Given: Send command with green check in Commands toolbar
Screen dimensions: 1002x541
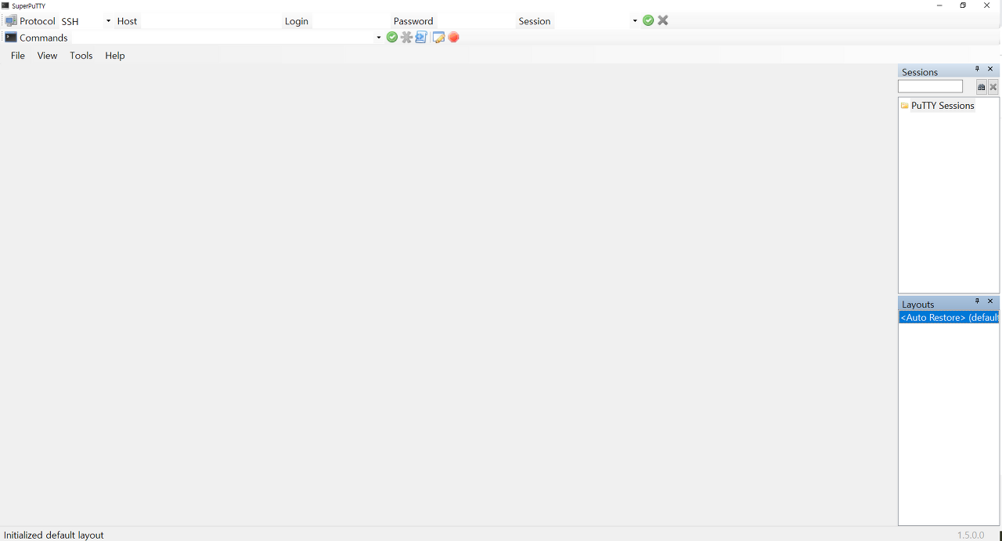Looking at the screenshot, I should pos(392,37).
